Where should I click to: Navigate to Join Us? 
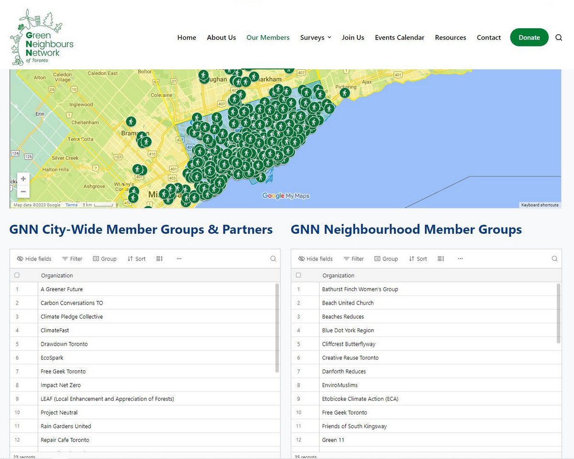coord(353,38)
